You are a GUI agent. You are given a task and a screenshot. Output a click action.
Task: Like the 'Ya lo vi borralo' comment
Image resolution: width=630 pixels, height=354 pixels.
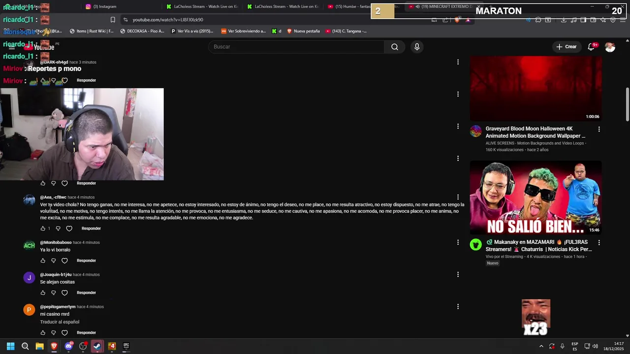tap(43, 261)
